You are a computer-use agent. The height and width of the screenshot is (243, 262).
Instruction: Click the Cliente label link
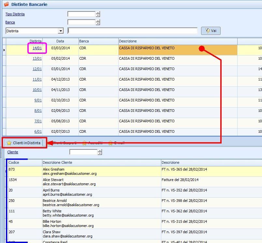pos(13,152)
